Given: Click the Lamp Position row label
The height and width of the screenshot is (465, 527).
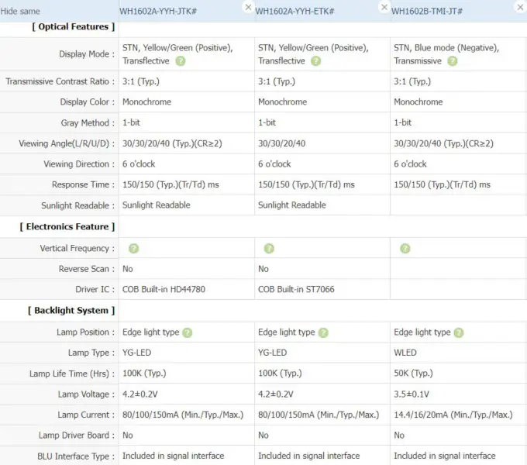Looking at the screenshot, I should [86, 332].
